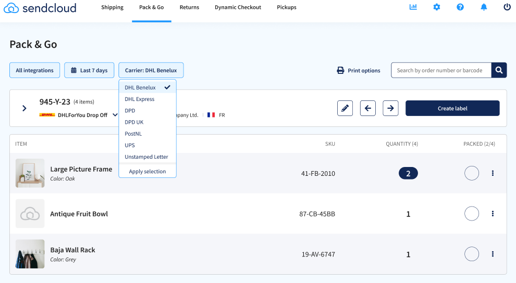
Task: Open the analytics chart icon
Action: [413, 7]
